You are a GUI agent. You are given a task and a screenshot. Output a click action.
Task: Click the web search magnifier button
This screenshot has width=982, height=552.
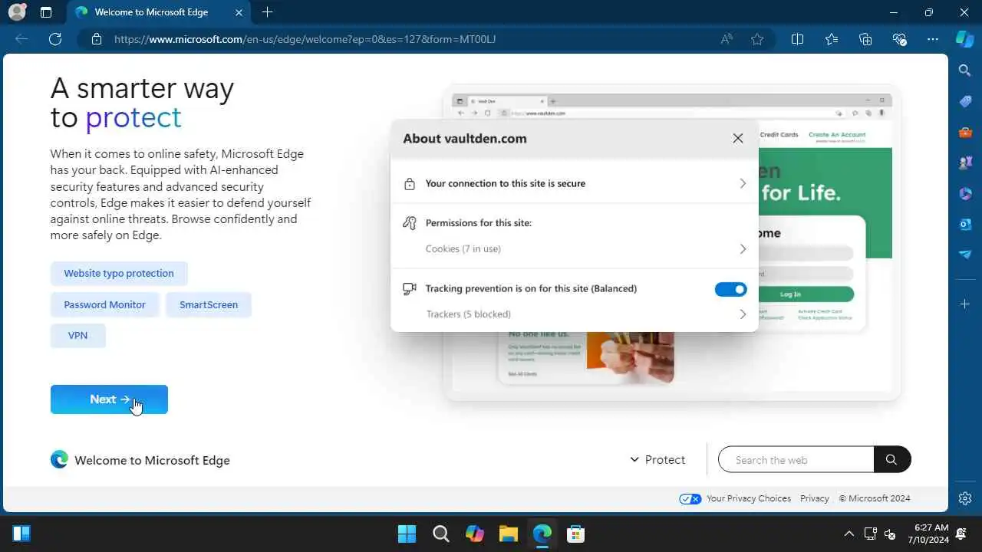coord(891,460)
